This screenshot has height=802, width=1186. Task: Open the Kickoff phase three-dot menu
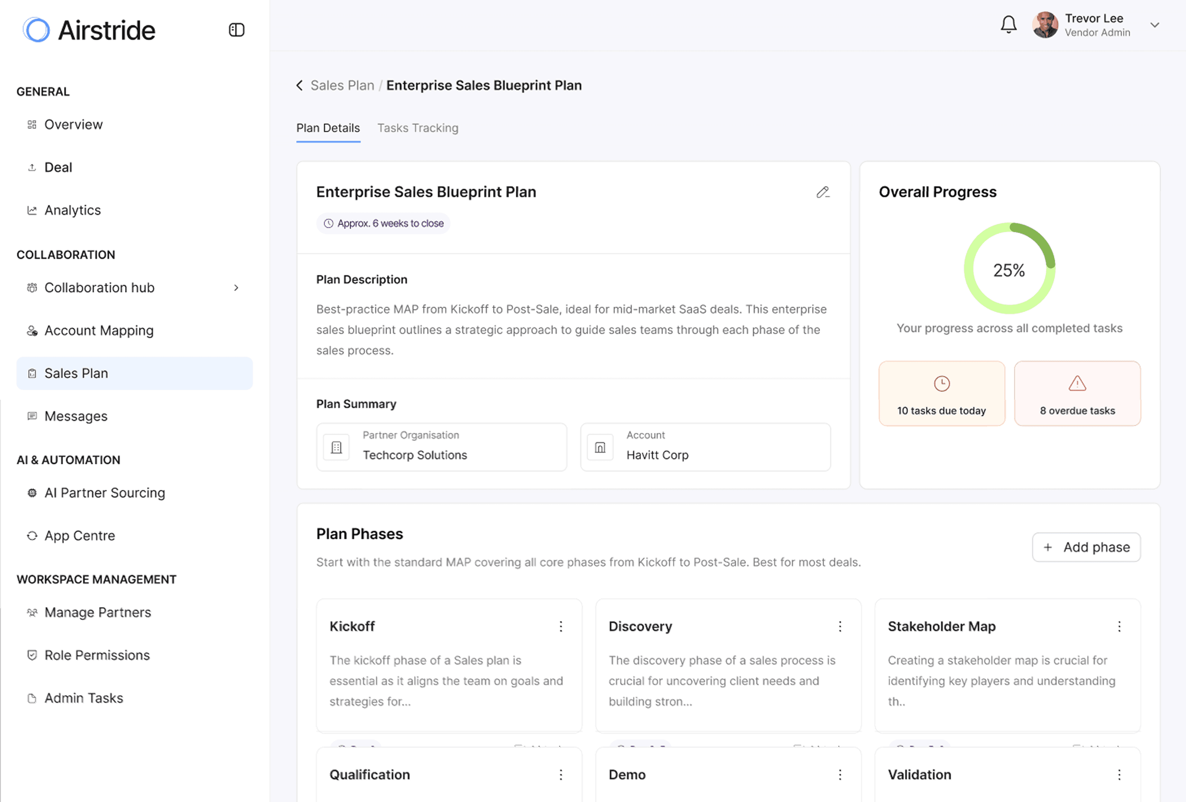point(561,626)
